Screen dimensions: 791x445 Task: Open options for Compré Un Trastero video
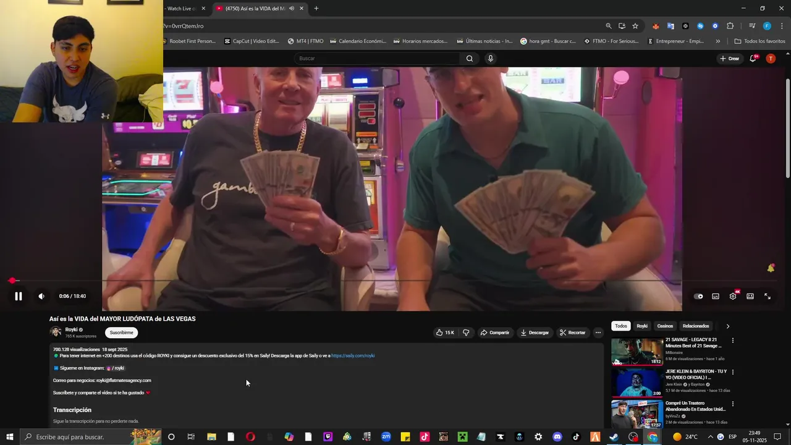(x=733, y=404)
